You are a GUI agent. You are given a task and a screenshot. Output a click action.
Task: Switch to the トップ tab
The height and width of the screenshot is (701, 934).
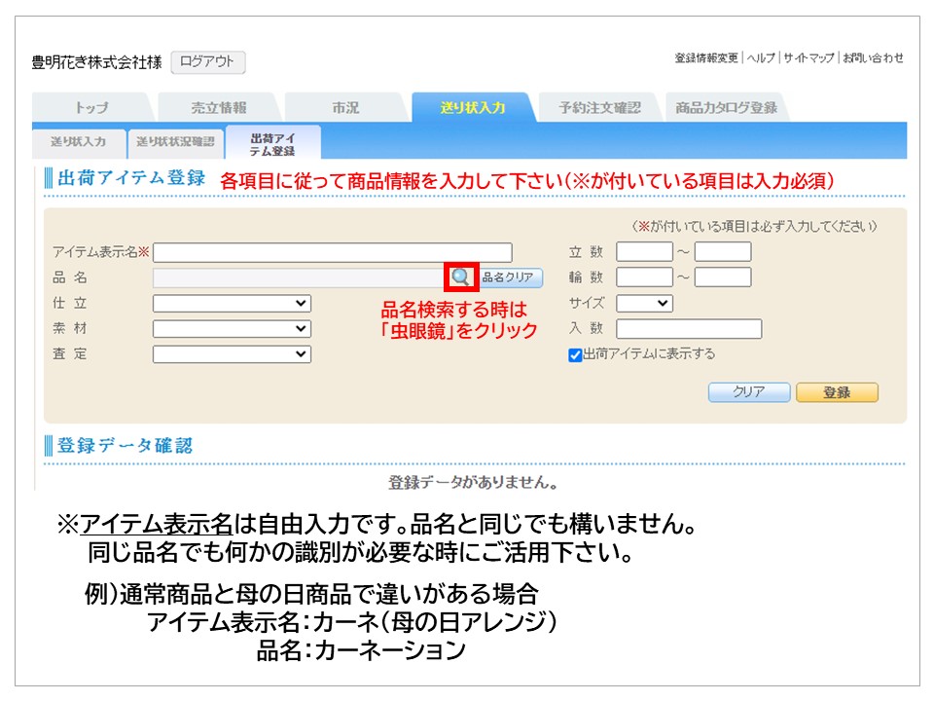click(x=91, y=108)
